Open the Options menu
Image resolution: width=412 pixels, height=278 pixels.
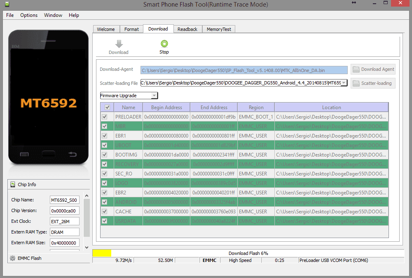(29, 15)
